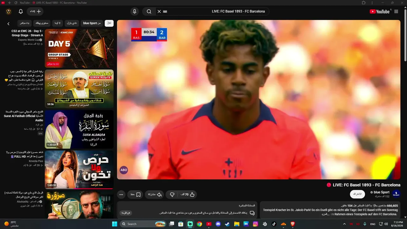Open the weather widget showing 25°C

coord(11,224)
